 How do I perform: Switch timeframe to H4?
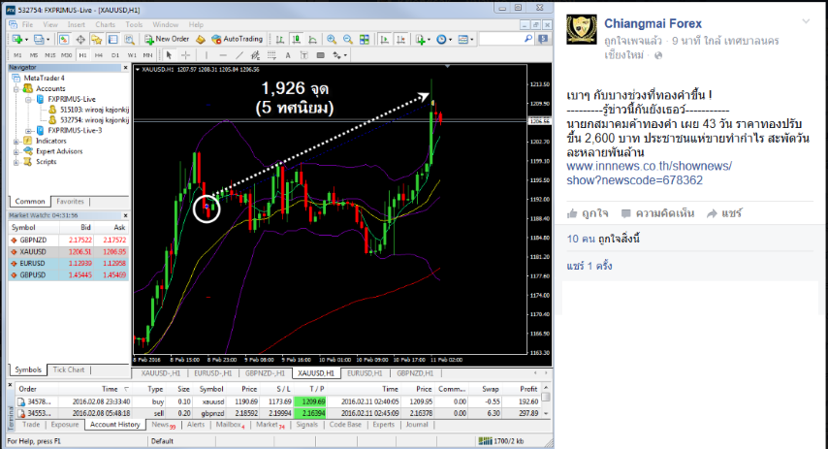[99, 55]
